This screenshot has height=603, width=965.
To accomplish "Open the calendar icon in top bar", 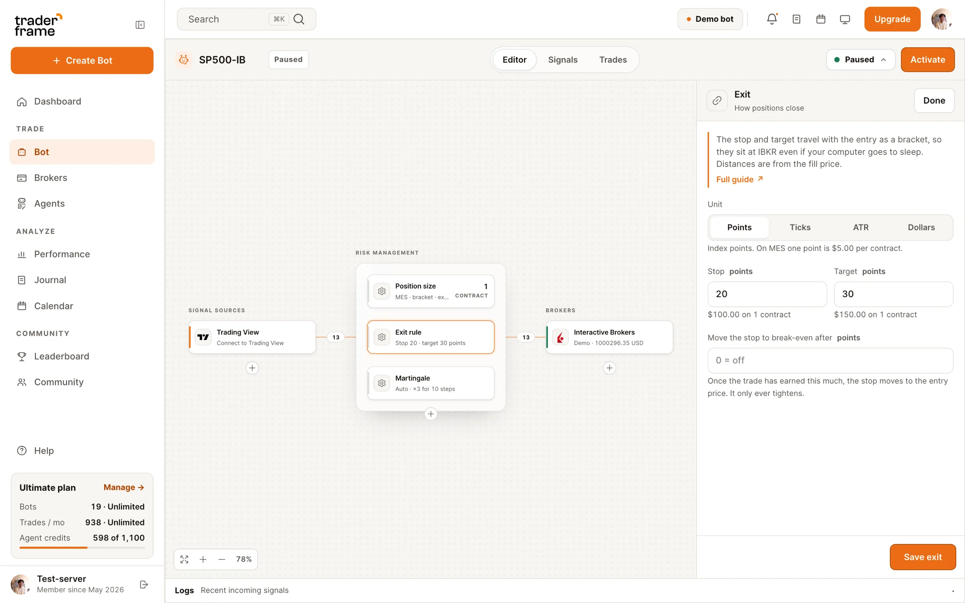I will tap(821, 19).
